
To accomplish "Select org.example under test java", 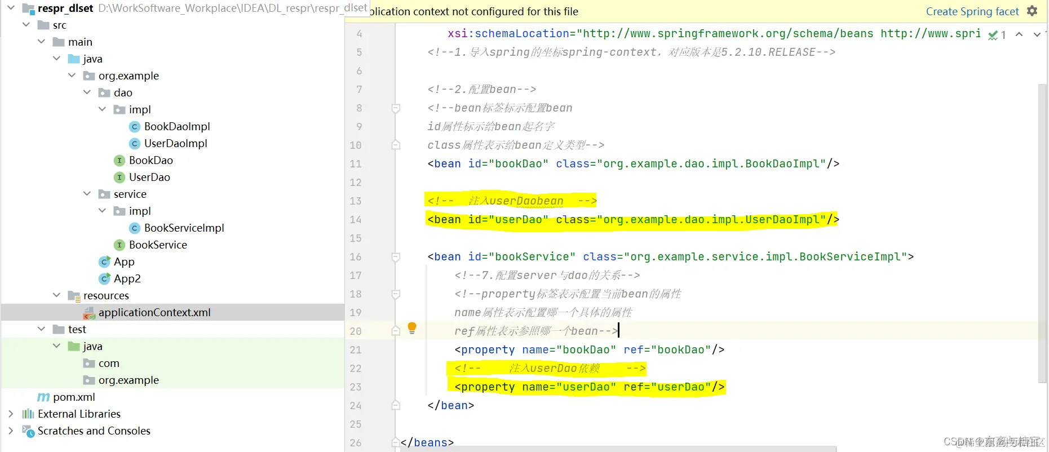I will (129, 380).
